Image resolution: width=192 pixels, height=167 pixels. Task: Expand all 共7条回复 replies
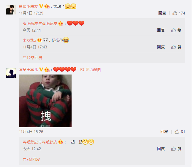click(x=31, y=159)
